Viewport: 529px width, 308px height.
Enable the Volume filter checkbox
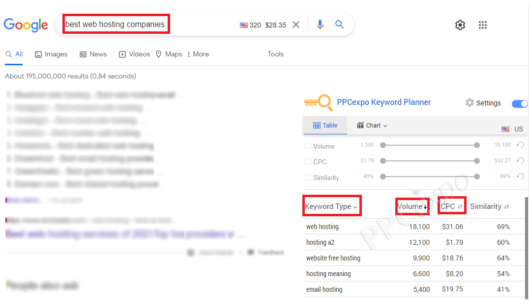point(308,146)
